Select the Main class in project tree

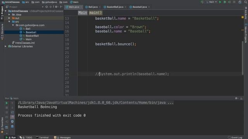pos(28,39)
